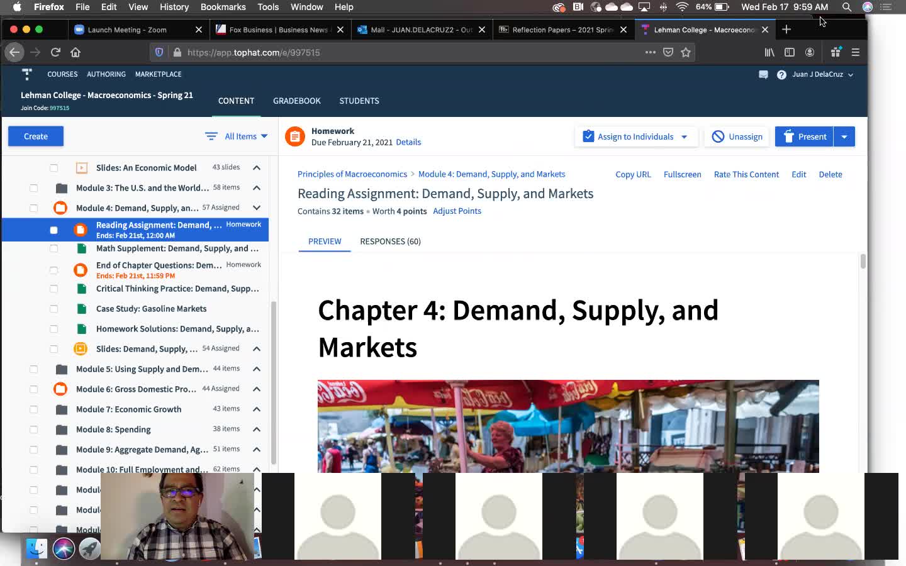The width and height of the screenshot is (906, 566).
Task: Open Assign to Individuals dropdown arrow
Action: point(685,136)
